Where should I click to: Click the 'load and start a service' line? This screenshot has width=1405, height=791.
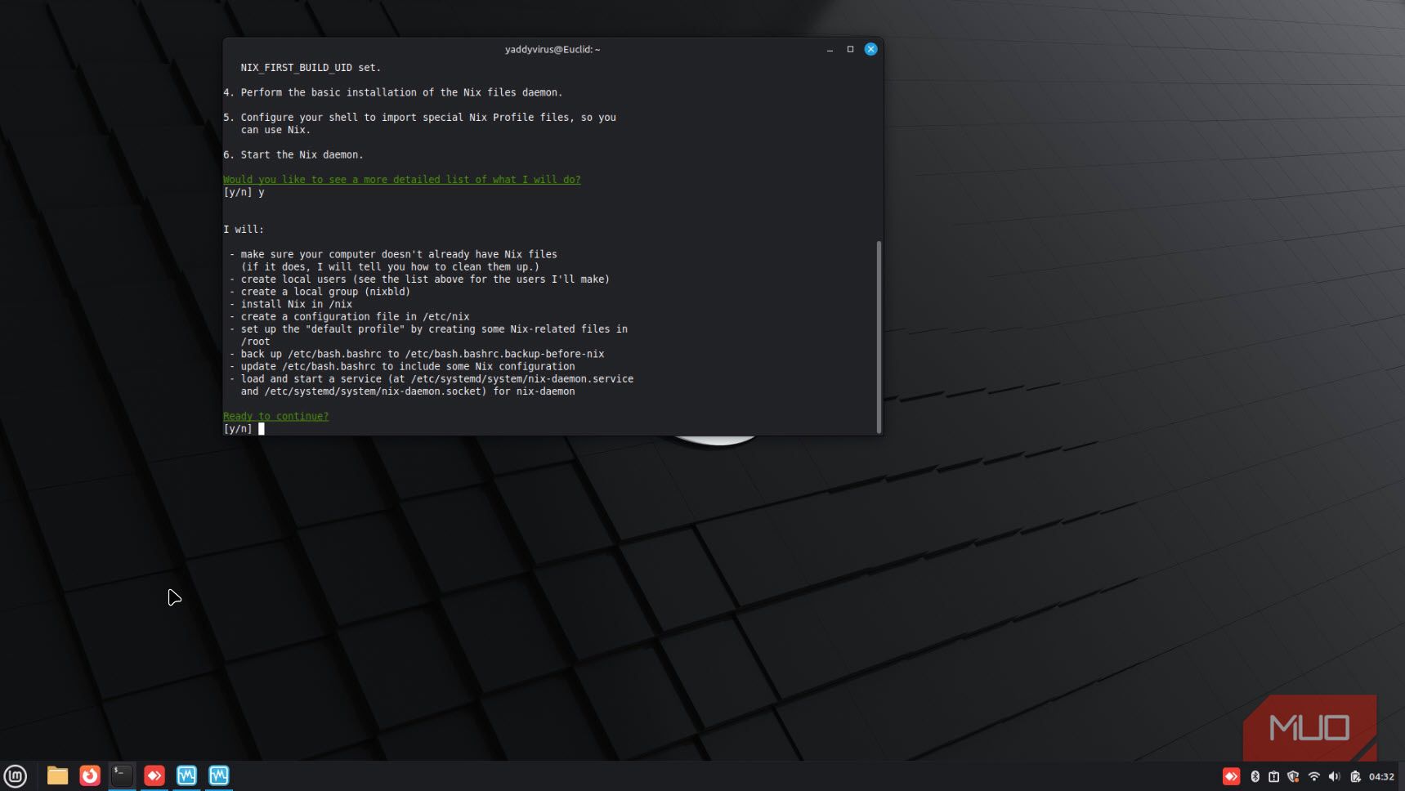coord(432,379)
